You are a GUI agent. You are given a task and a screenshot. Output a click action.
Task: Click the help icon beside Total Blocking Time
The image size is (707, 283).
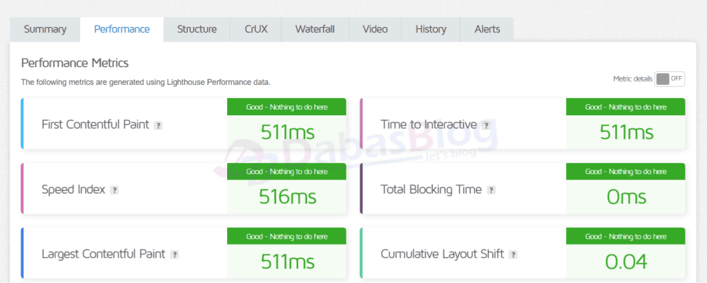click(492, 191)
